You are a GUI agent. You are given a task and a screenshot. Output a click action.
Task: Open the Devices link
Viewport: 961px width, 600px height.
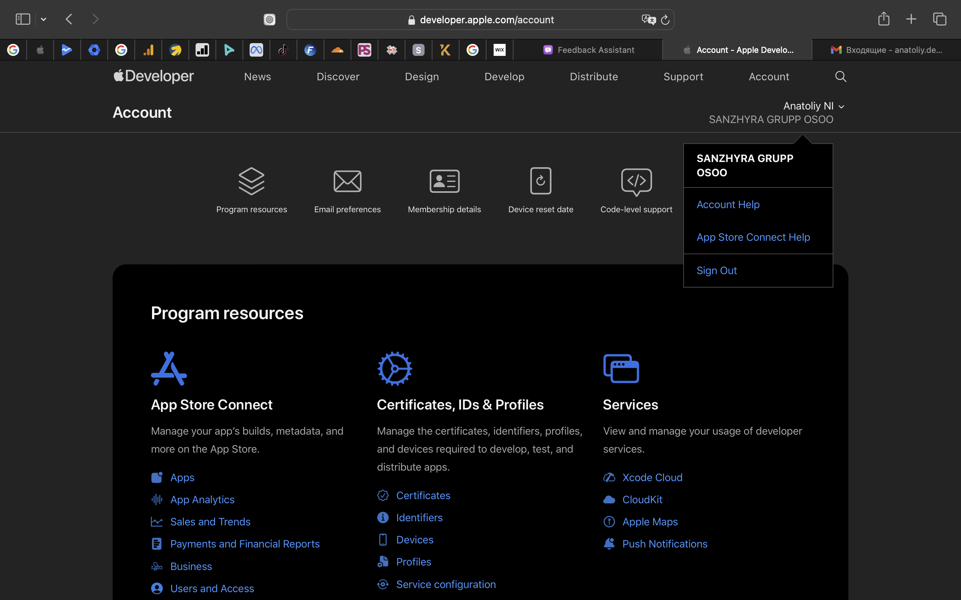(414, 540)
